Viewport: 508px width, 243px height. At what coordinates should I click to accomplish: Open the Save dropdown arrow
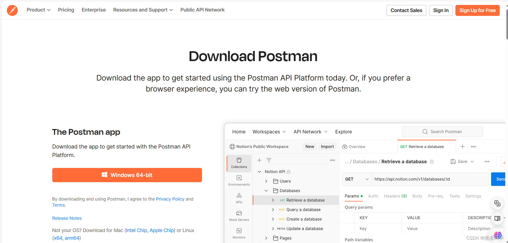[x=472, y=162]
